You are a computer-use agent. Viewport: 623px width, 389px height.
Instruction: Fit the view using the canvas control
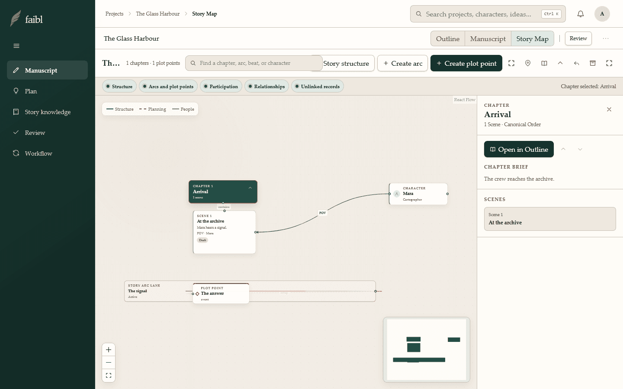click(x=109, y=376)
